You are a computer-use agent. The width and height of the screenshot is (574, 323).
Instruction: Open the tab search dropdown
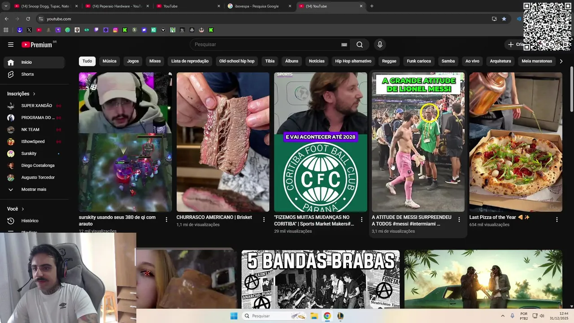click(x=6, y=6)
